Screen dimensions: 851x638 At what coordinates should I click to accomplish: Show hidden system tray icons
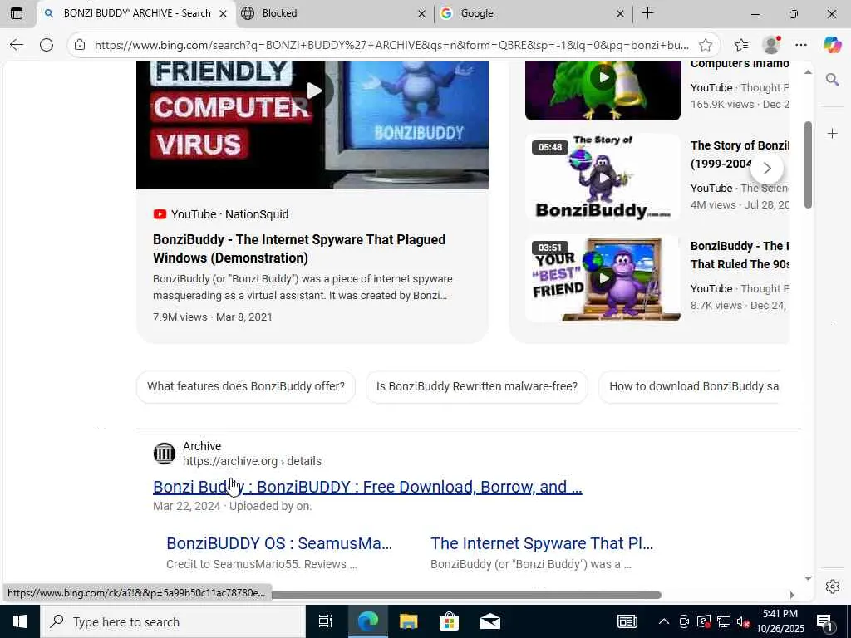tap(664, 621)
